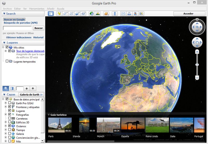Toggle the sidebar panel button in toolbar
The height and width of the screenshot is (144, 208).
tap(51, 14)
